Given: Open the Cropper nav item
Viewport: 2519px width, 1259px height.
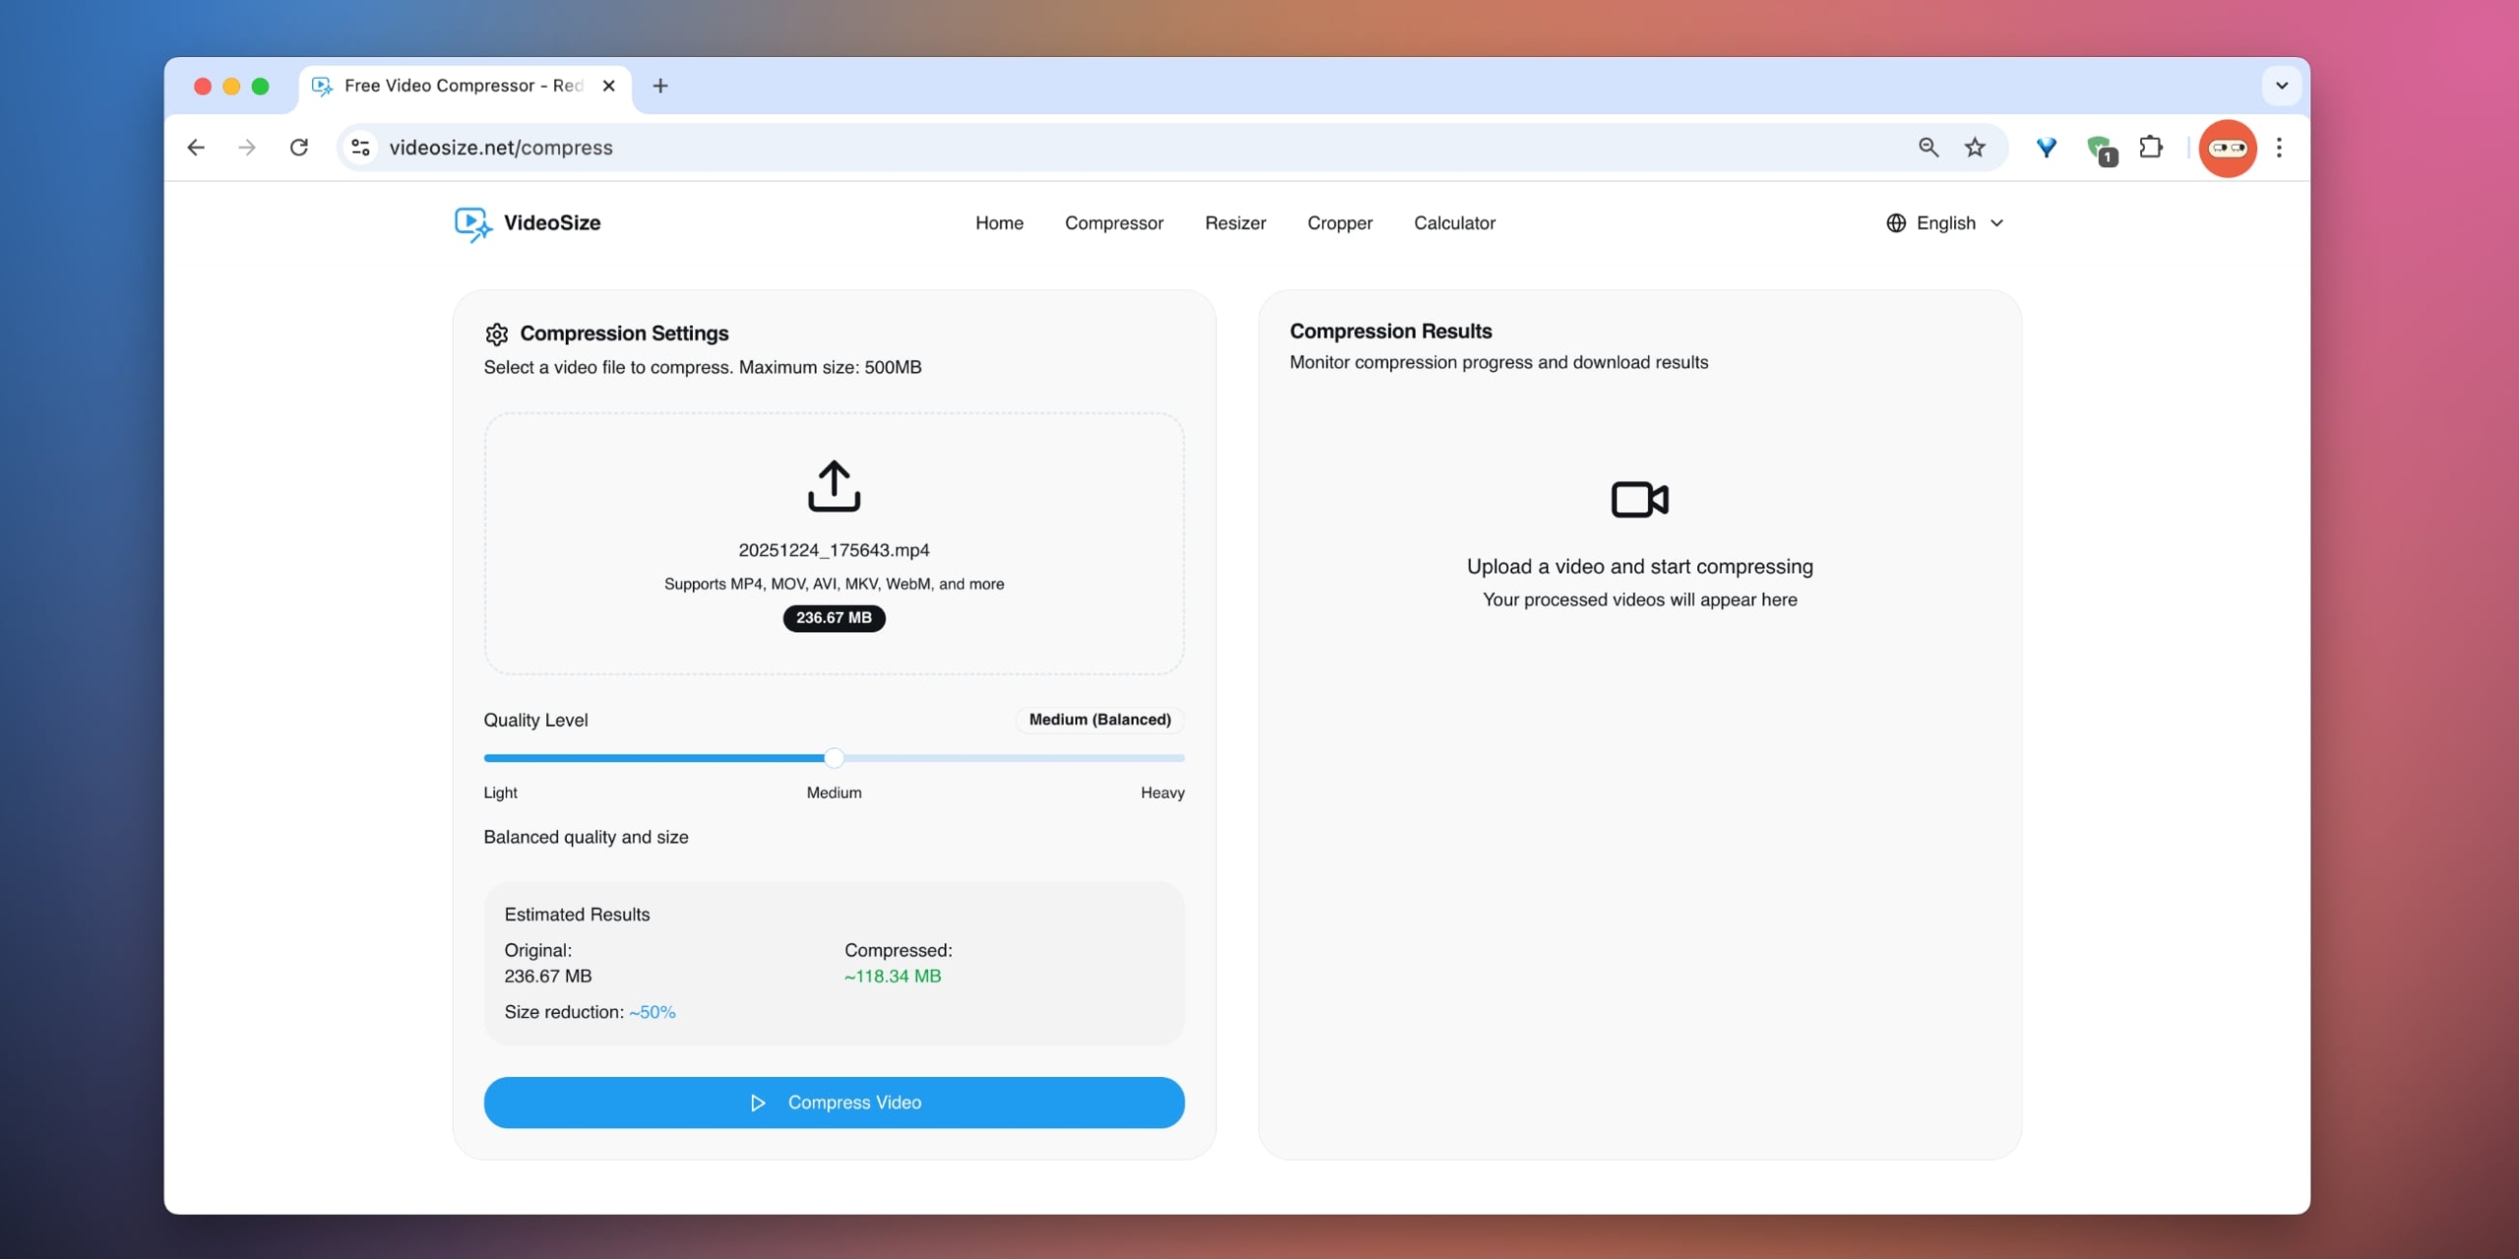Looking at the screenshot, I should 1339,223.
